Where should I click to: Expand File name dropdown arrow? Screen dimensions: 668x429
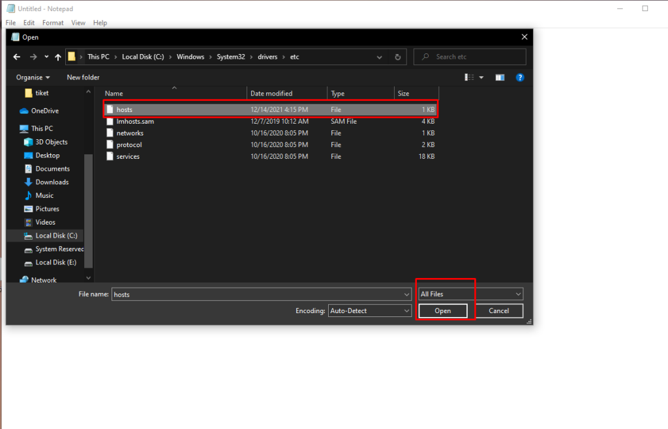point(407,294)
